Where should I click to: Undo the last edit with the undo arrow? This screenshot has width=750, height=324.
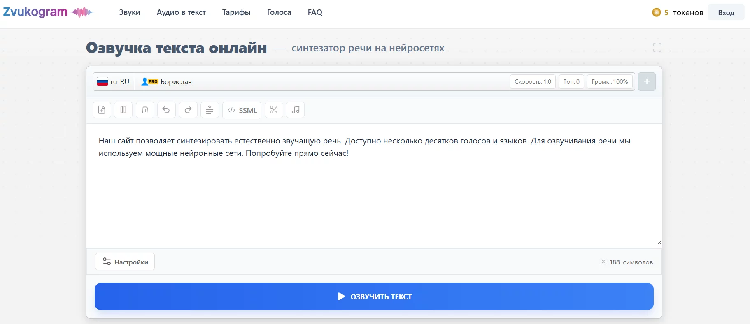[x=166, y=110]
